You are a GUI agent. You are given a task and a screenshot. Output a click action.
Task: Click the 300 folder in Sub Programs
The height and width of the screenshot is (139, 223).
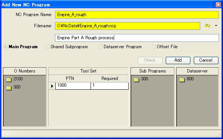pyautogui.click(x=141, y=79)
